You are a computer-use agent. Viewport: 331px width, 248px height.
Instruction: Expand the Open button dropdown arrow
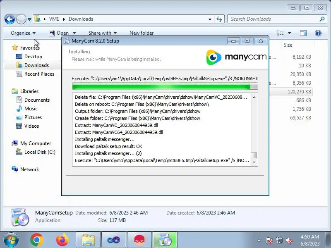pos(74,33)
